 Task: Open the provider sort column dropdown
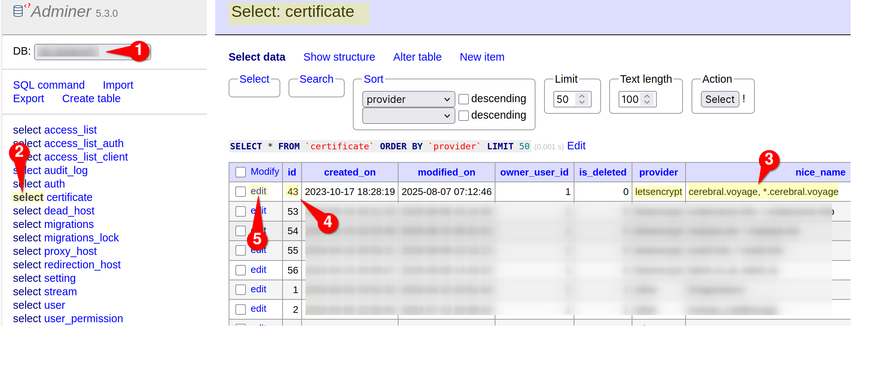click(x=408, y=99)
